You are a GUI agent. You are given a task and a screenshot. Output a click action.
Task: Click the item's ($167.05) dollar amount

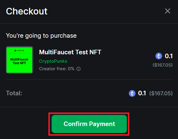click(x=163, y=65)
